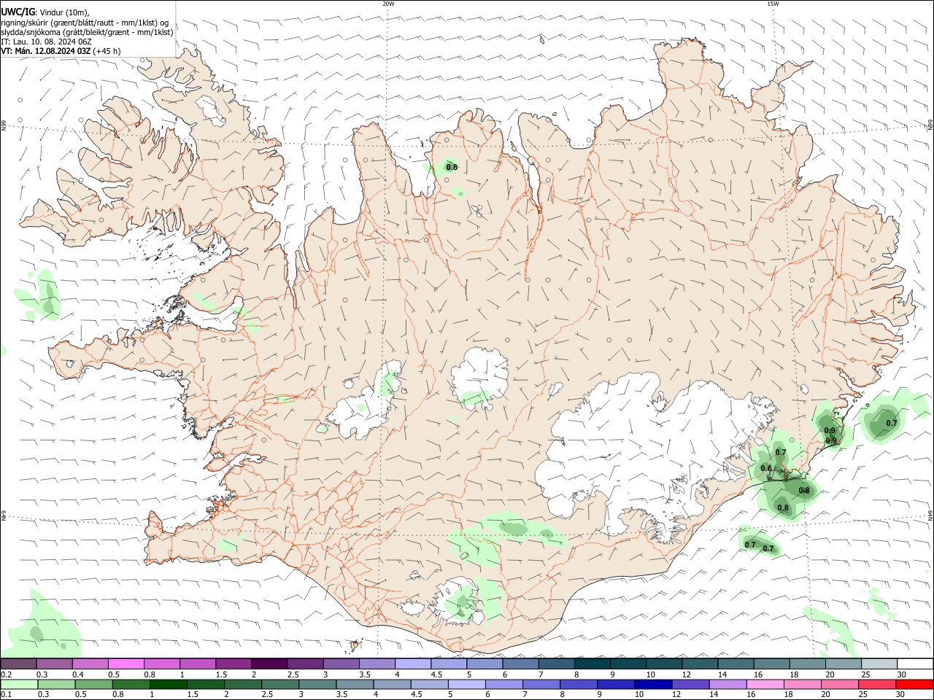Click the 'IT: Lau. 10. 08. 2024 06Z' text
Viewport: 934px width, 700px height.
46,42
